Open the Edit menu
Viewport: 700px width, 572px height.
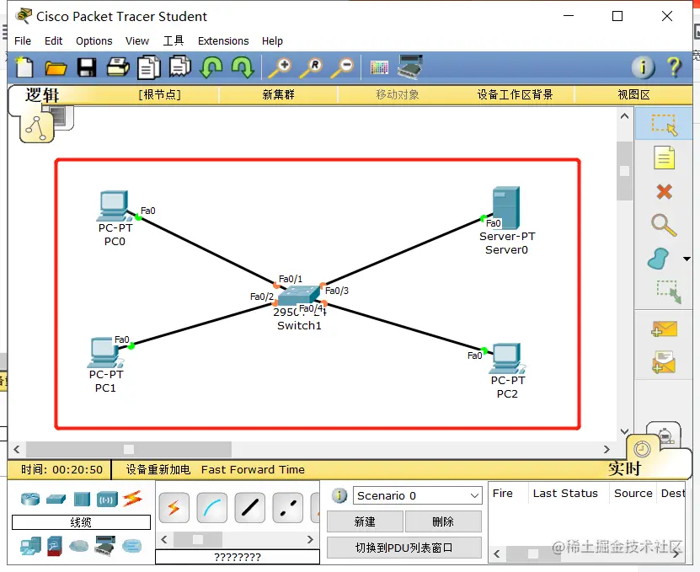(x=54, y=41)
